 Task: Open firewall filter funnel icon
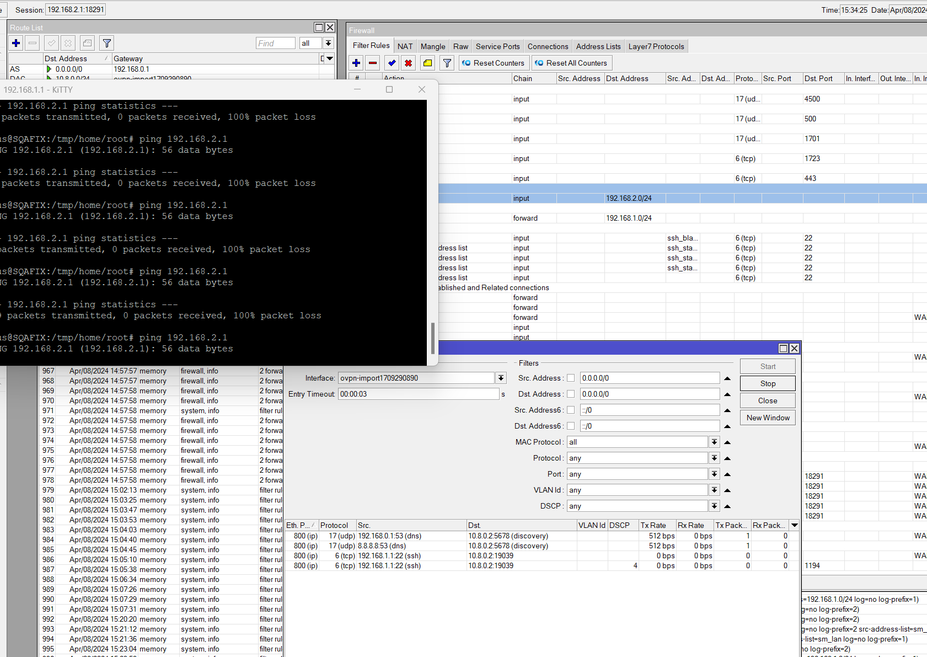[447, 63]
